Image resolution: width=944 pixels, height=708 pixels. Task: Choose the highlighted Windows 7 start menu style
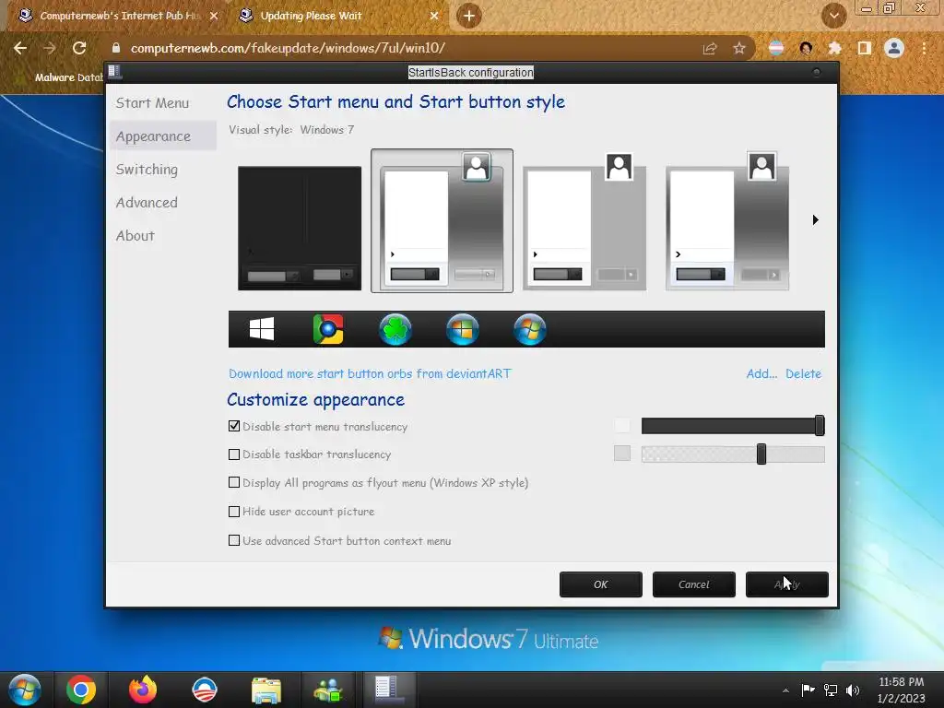442,221
